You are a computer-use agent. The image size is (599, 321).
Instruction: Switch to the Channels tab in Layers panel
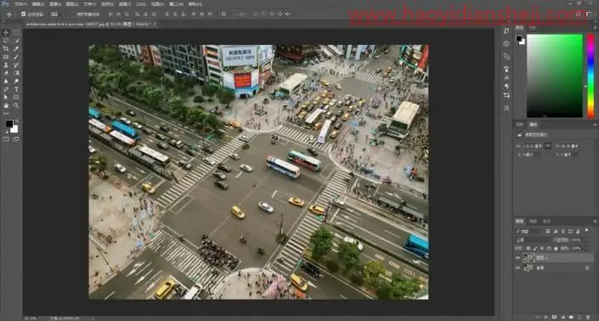tap(534, 221)
